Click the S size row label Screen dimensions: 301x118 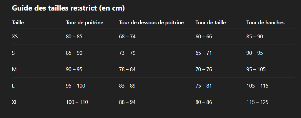(14, 53)
